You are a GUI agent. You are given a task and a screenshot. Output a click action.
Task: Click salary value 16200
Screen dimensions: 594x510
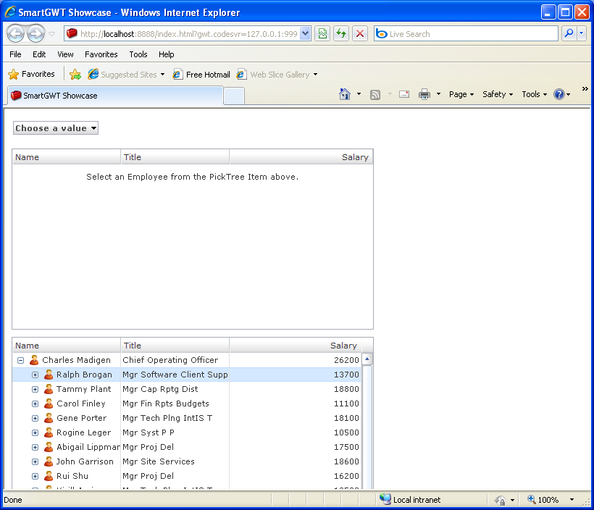click(x=346, y=476)
